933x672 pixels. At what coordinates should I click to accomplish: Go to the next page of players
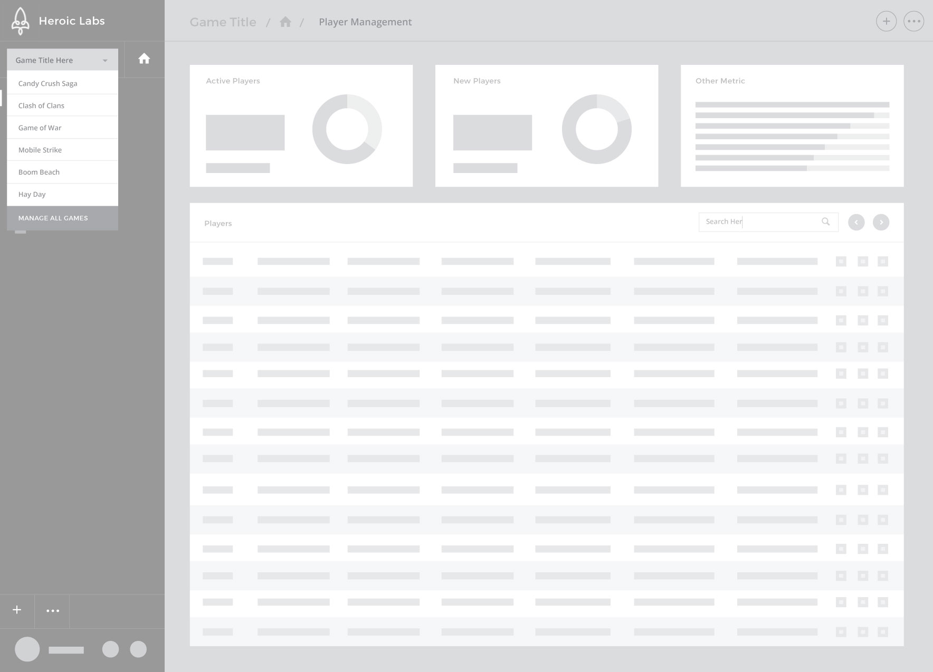(881, 223)
